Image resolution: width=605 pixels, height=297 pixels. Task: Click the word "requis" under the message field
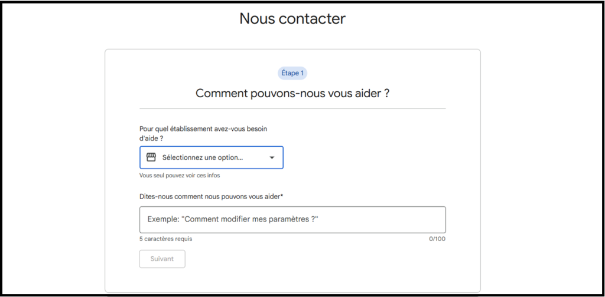(x=182, y=239)
